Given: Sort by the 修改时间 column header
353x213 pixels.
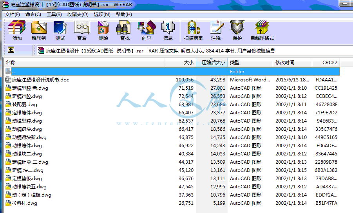Looking at the screenshot, I should (x=292, y=63).
